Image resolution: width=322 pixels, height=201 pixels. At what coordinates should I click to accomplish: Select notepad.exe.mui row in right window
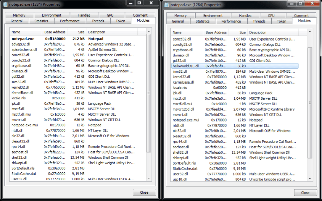pyautogui.click(x=235, y=120)
